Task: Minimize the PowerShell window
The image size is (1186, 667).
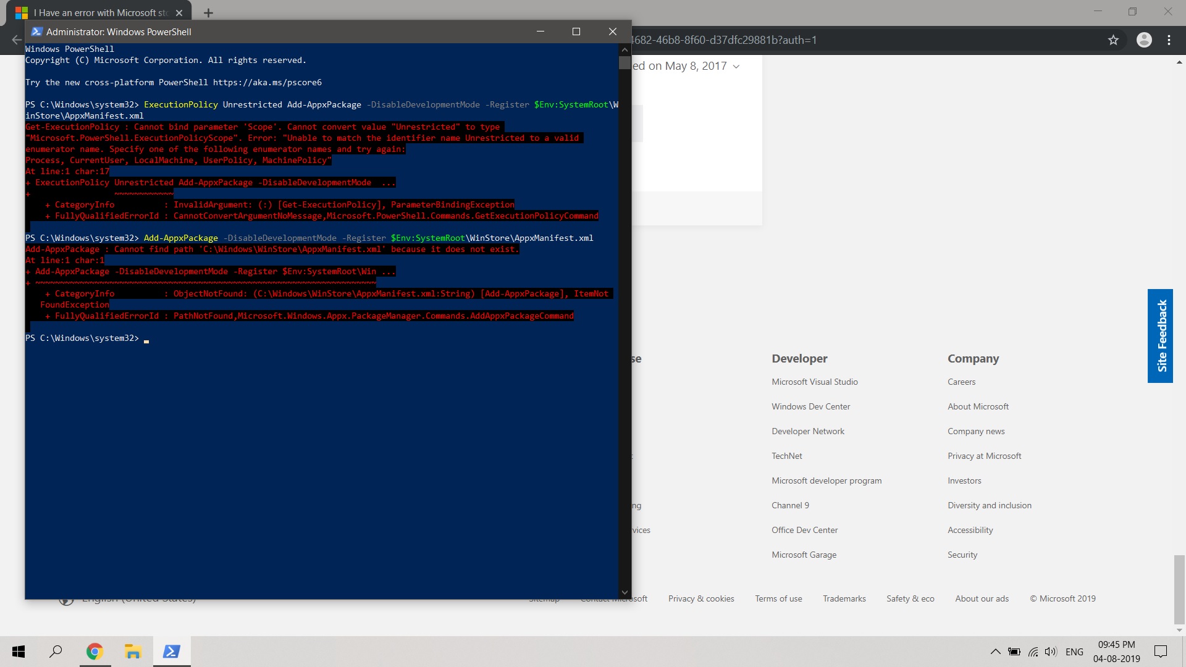Action: coord(540,31)
